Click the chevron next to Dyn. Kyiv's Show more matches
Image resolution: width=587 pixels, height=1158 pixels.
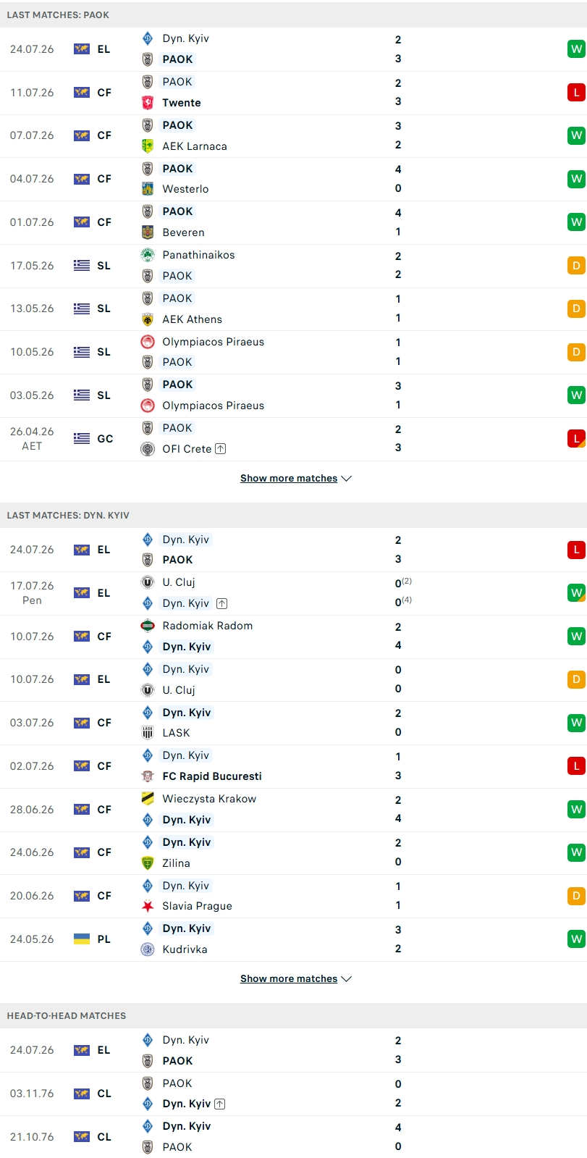click(x=346, y=979)
